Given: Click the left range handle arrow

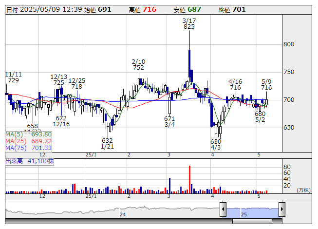Looking at the screenshot, I should point(223,209).
